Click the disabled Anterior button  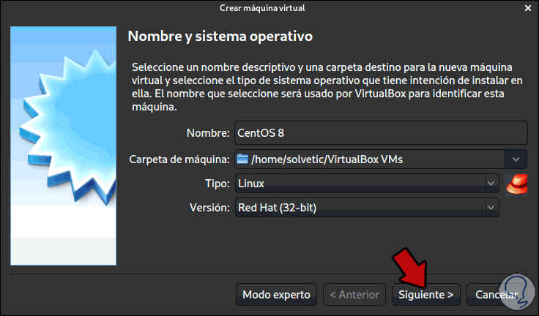pyautogui.click(x=354, y=295)
